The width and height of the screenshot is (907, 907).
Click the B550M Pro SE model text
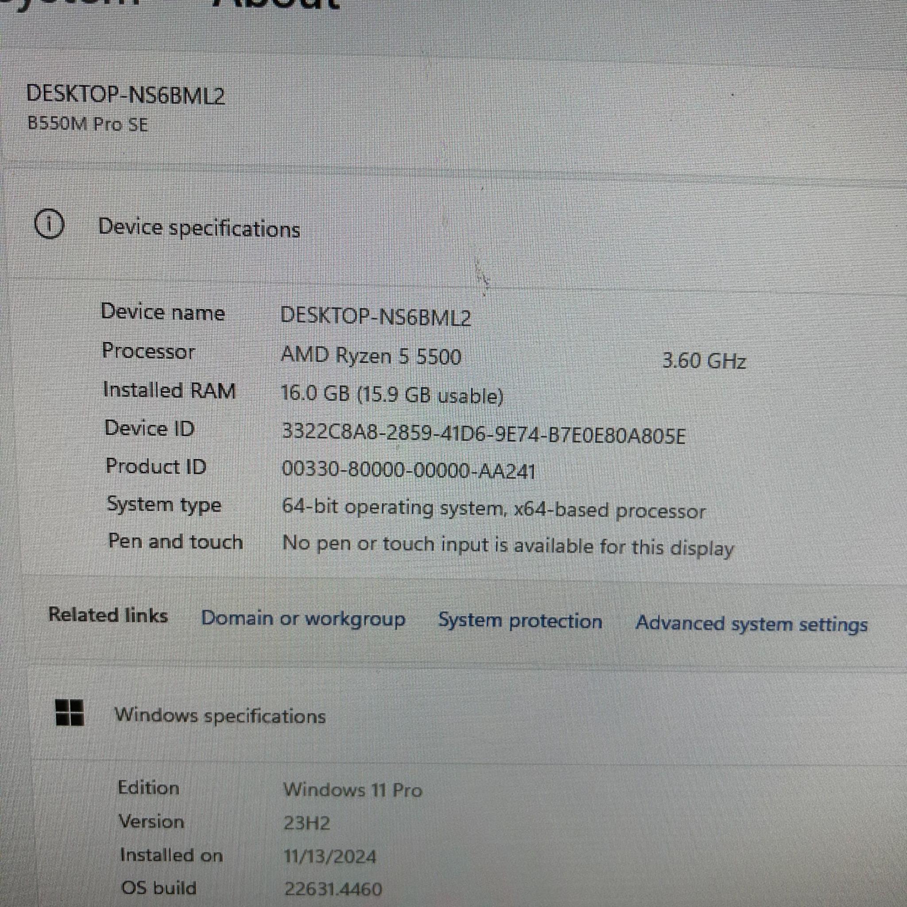coord(88,124)
